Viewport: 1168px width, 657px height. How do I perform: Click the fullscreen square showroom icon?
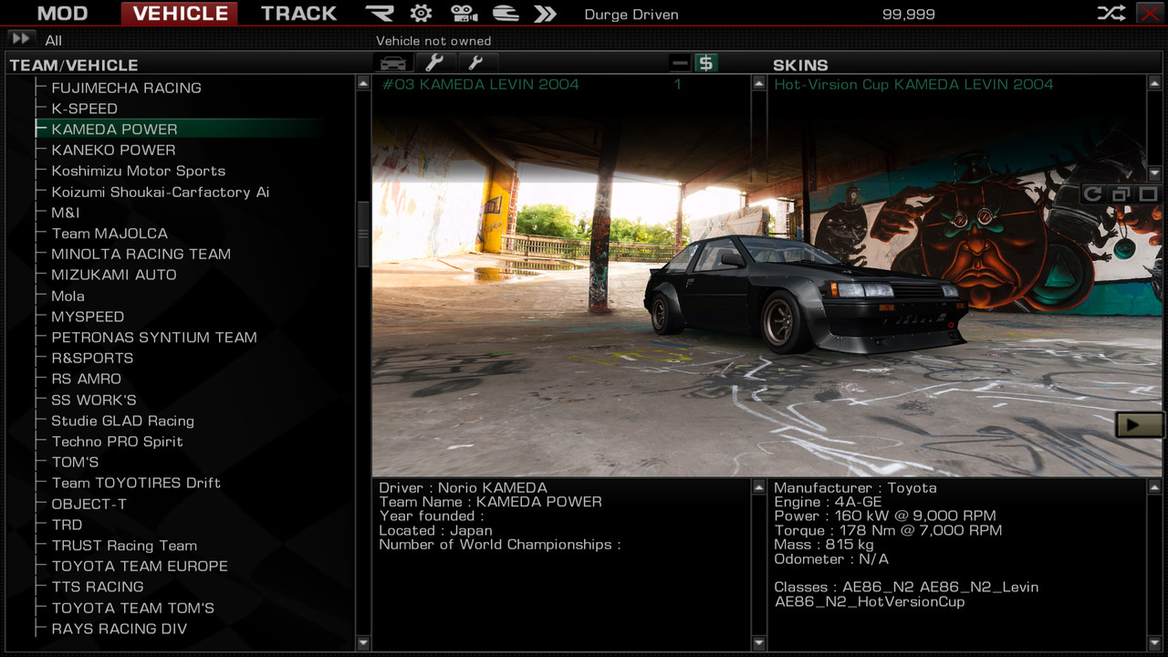tap(1148, 193)
